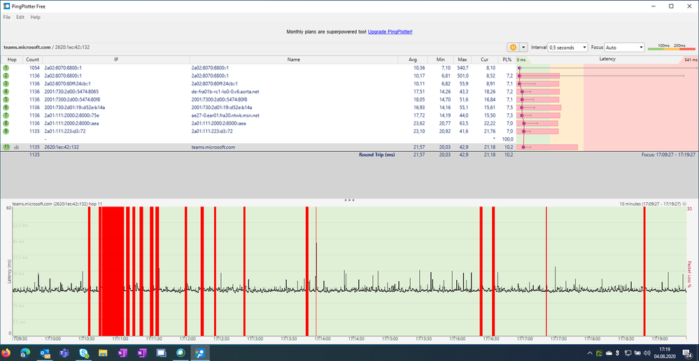Click the three-dot splitter above the timeline graph
699x361 pixels.
pyautogui.click(x=349, y=200)
